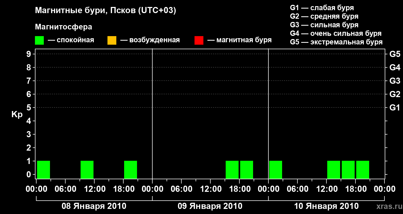
Task: Click 'G3 — сильная буря' description line
Action: coord(324,25)
